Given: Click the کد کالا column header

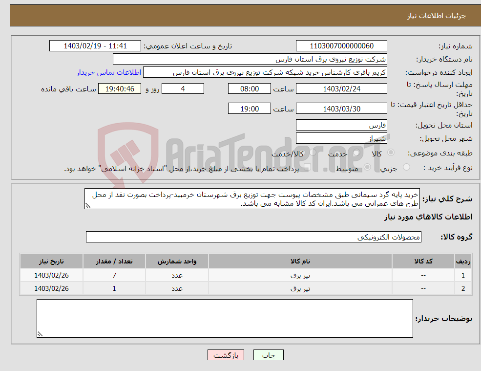Looking at the screenshot, I should point(423,262).
